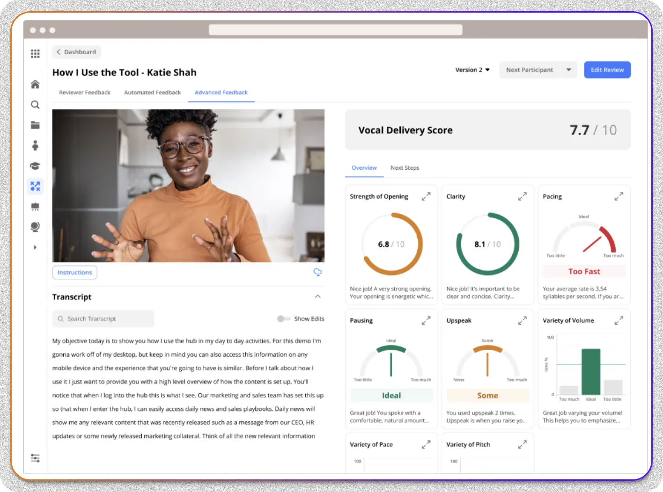Click the title How I Use the Tool
This screenshot has height=492, width=663.
(x=125, y=72)
